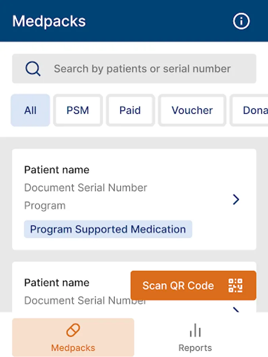Click the search magnifier icon
The height and width of the screenshot is (357, 268).
33,69
